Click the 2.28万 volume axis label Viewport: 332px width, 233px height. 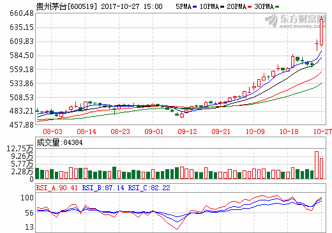pyautogui.click(x=22, y=172)
